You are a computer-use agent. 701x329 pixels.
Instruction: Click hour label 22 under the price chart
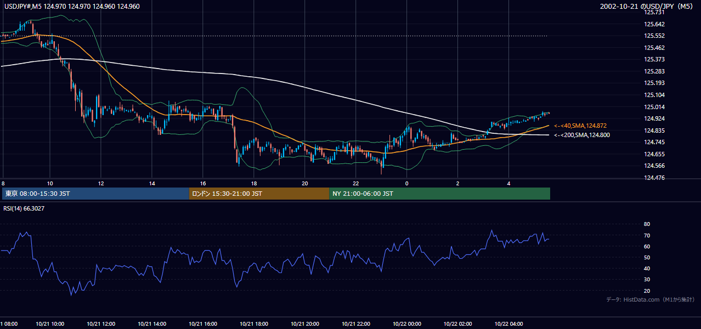coord(356,183)
